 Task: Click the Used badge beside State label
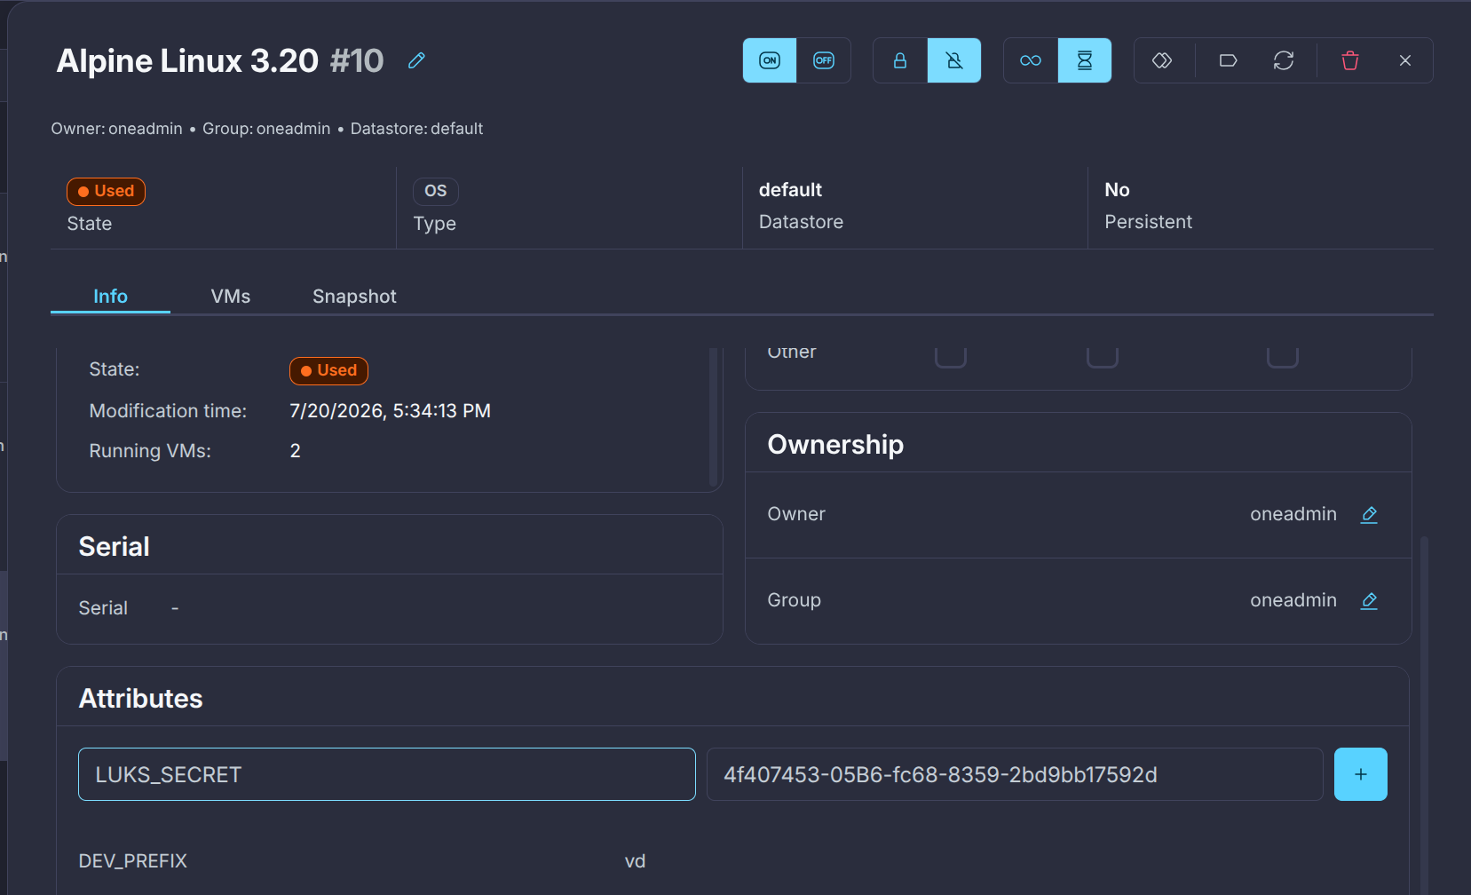[x=328, y=370]
